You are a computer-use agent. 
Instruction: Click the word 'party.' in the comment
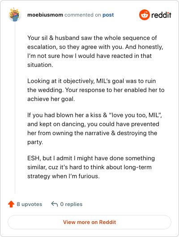35,142
